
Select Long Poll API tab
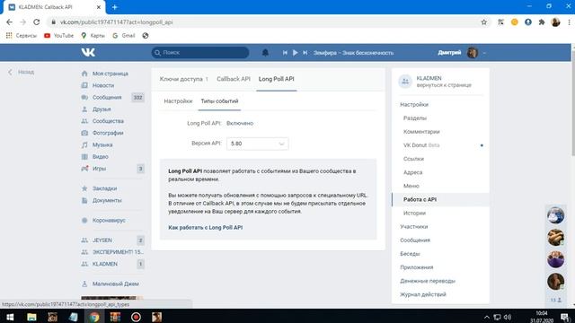276,79
